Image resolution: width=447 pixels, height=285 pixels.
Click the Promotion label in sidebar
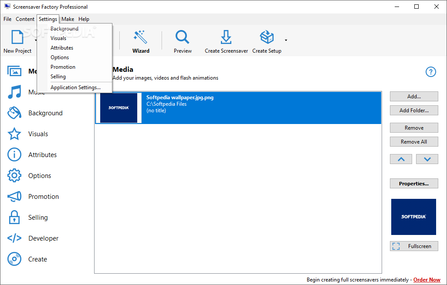[43, 196]
